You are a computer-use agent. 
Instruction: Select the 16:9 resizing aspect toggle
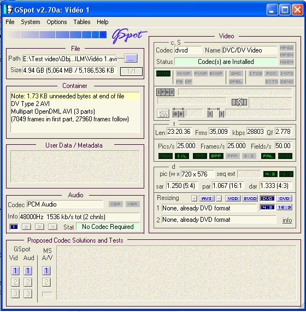(x=285, y=207)
